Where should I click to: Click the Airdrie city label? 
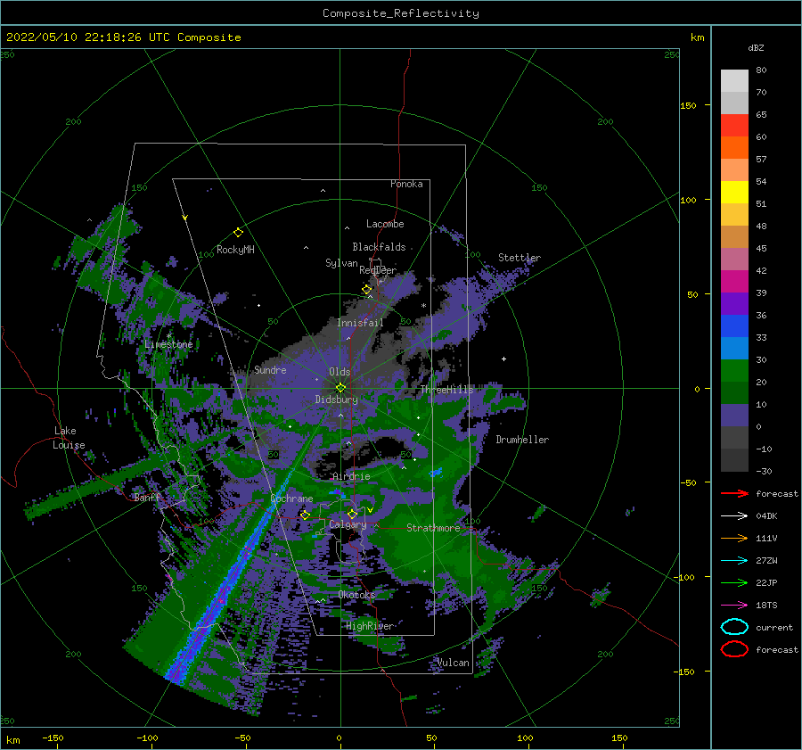[351, 476]
